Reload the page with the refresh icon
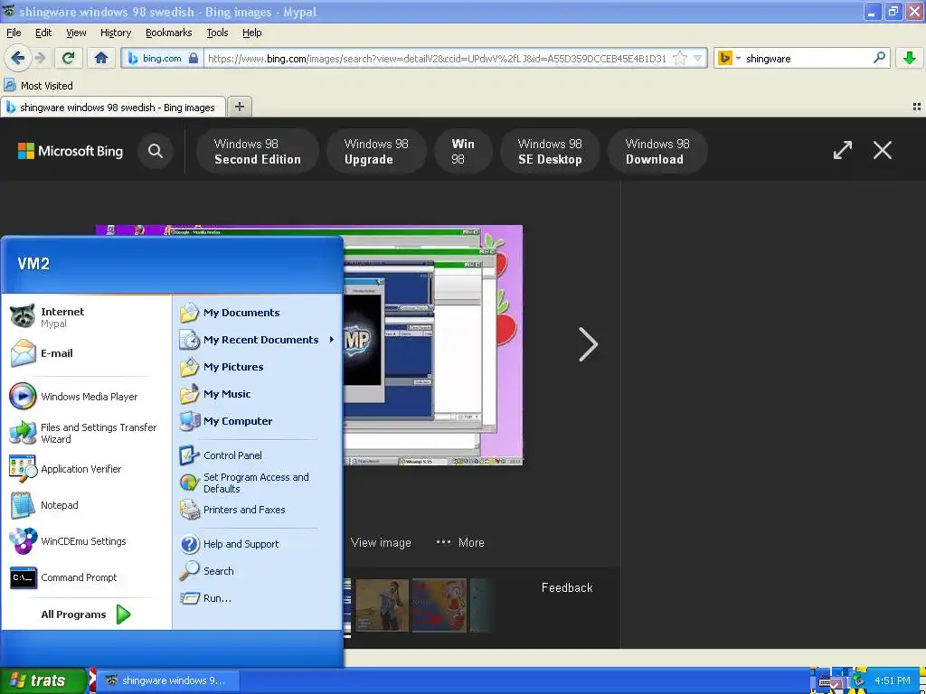This screenshot has width=926, height=694. coord(69,58)
